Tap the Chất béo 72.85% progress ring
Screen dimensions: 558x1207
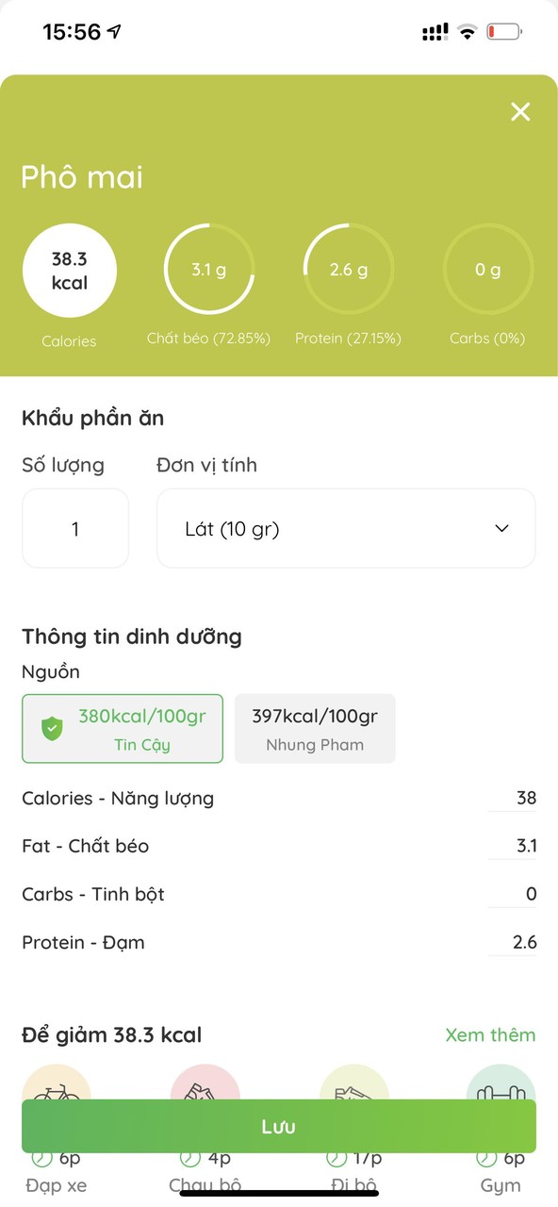coord(208,269)
